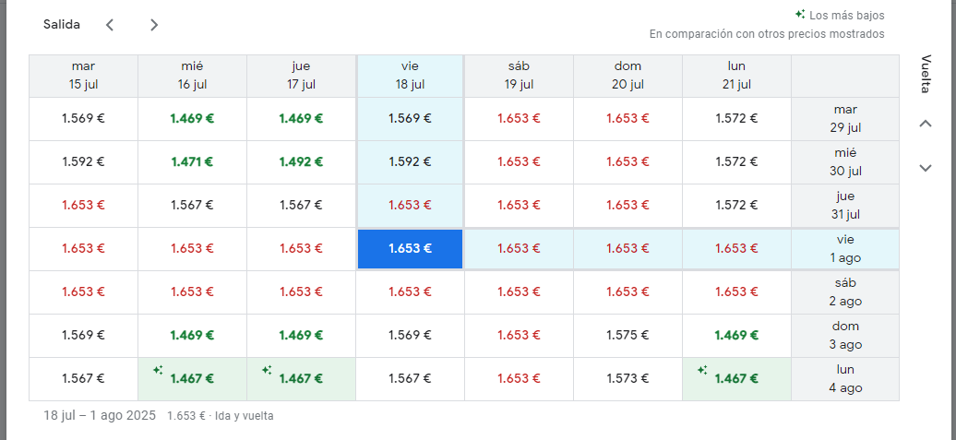The image size is (956, 440).
Task: Click the vie 1 ago row header
Action: 845,249
